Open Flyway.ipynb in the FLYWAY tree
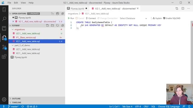193x108 pixels. [x=37, y=57]
